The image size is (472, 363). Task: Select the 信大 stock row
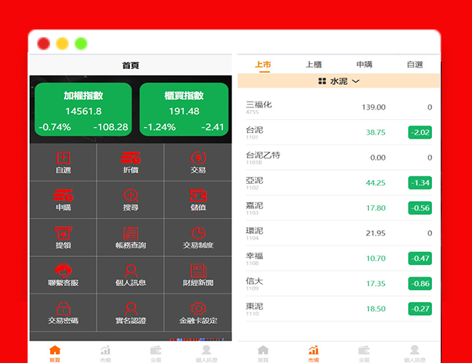point(338,284)
